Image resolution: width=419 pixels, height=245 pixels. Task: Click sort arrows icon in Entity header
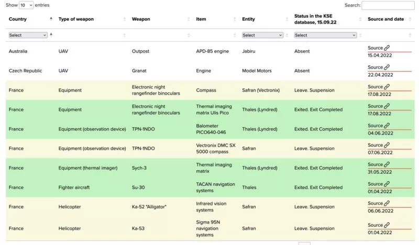[x=286, y=19]
